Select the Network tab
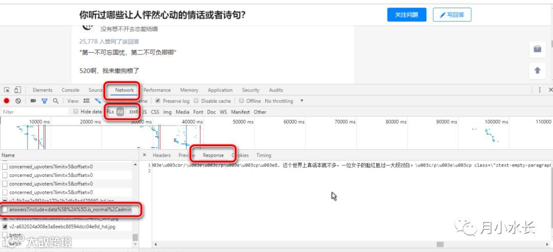The width and height of the screenshot is (553, 252). click(124, 90)
